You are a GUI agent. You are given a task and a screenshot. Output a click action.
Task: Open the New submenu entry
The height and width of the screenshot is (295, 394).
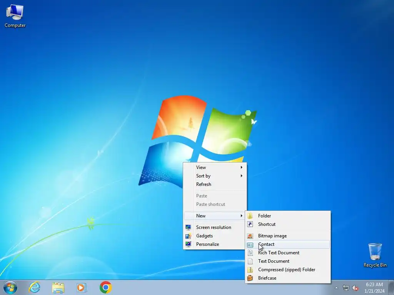click(x=215, y=216)
